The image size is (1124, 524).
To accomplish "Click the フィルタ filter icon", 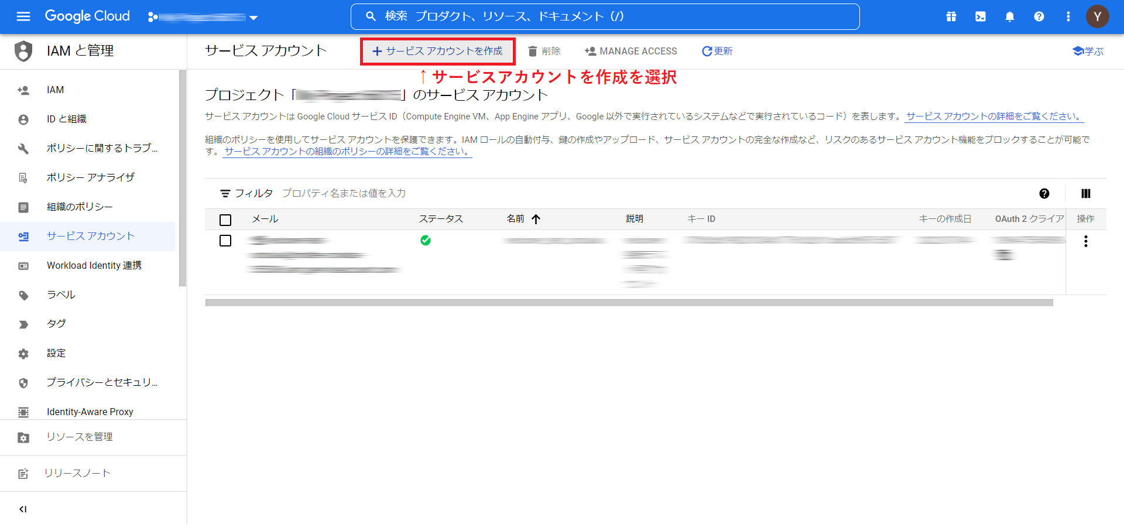I will click(x=225, y=193).
